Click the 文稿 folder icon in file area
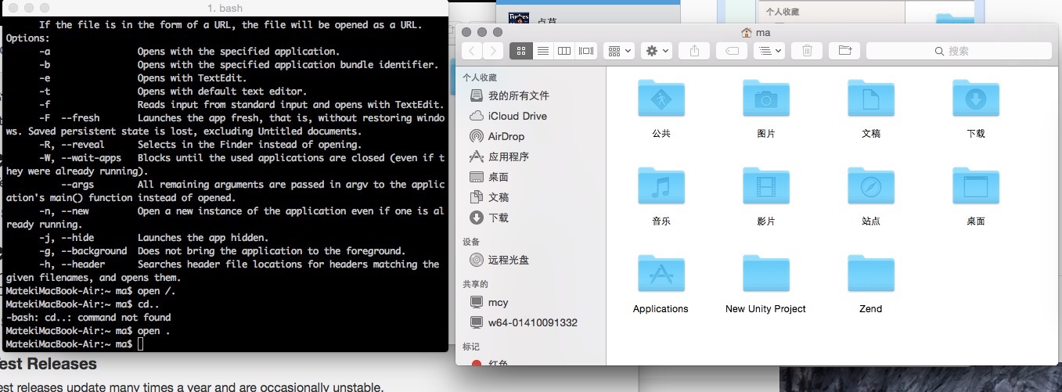The image size is (1062, 392). tap(871, 98)
